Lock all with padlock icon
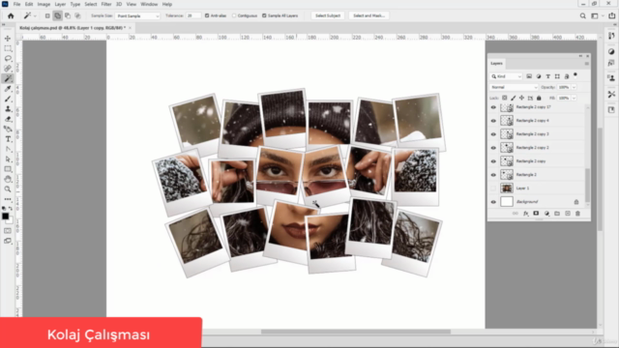This screenshot has height=348, width=619. click(x=539, y=98)
